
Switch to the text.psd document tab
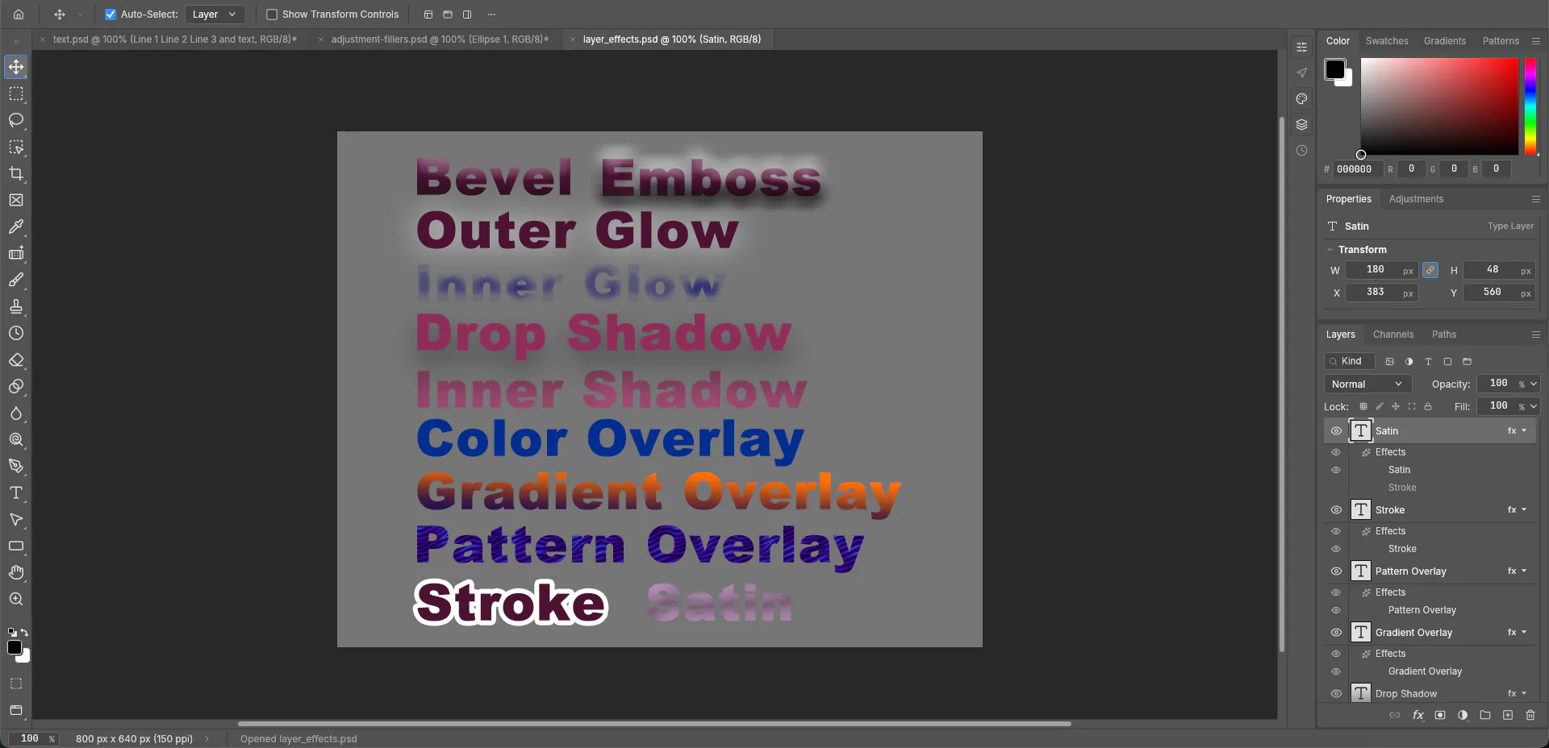pos(174,39)
